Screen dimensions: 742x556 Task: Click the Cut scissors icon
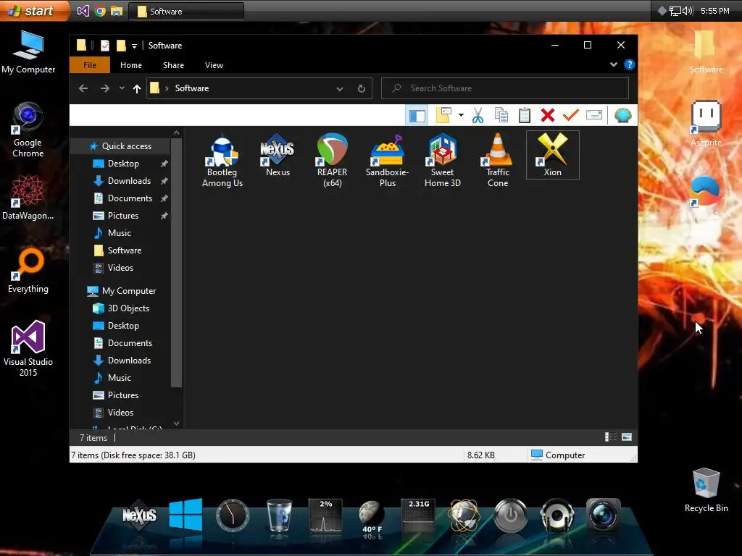(478, 115)
